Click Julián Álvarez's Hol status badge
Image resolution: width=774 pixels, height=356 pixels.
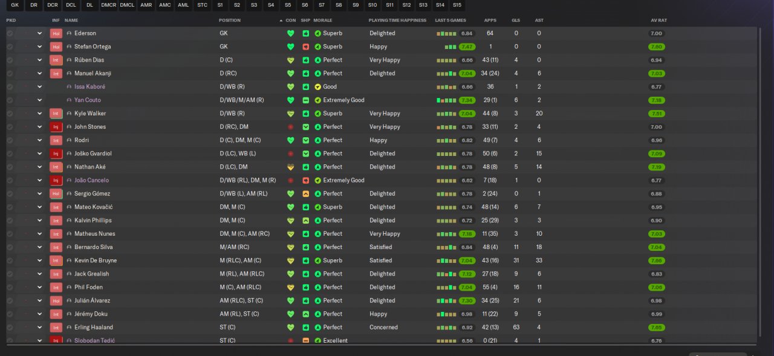56,300
